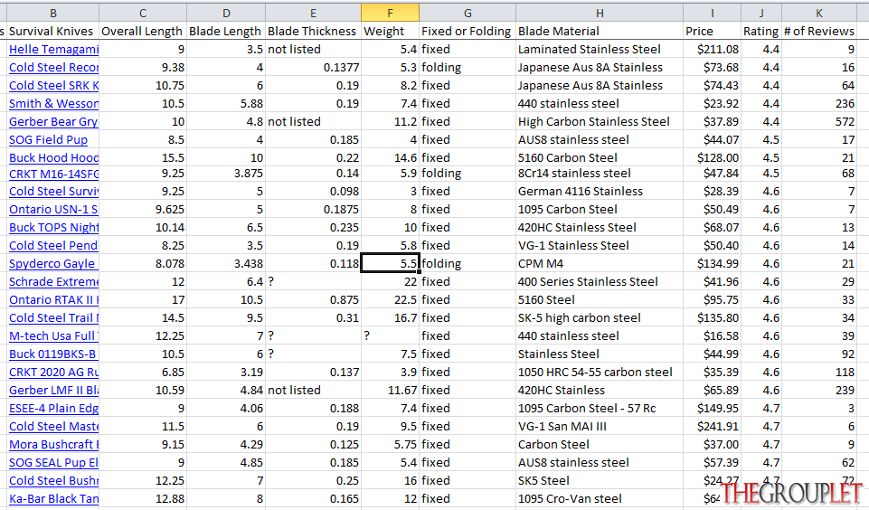Open the ESEE-4 Plain Edge link
Image resolution: width=869 pixels, height=510 pixels.
click(53, 409)
